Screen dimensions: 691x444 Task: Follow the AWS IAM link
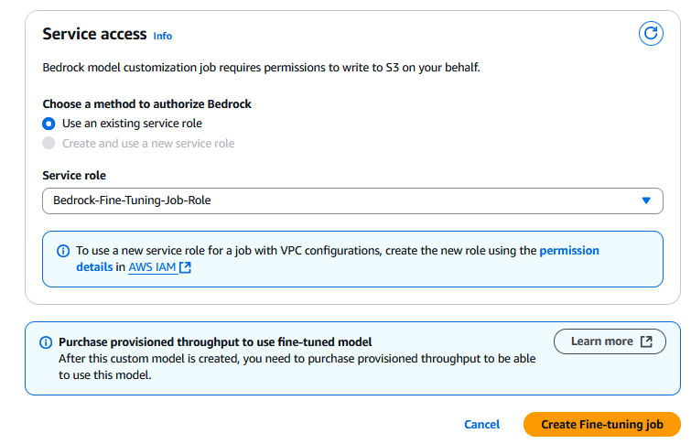(x=150, y=267)
